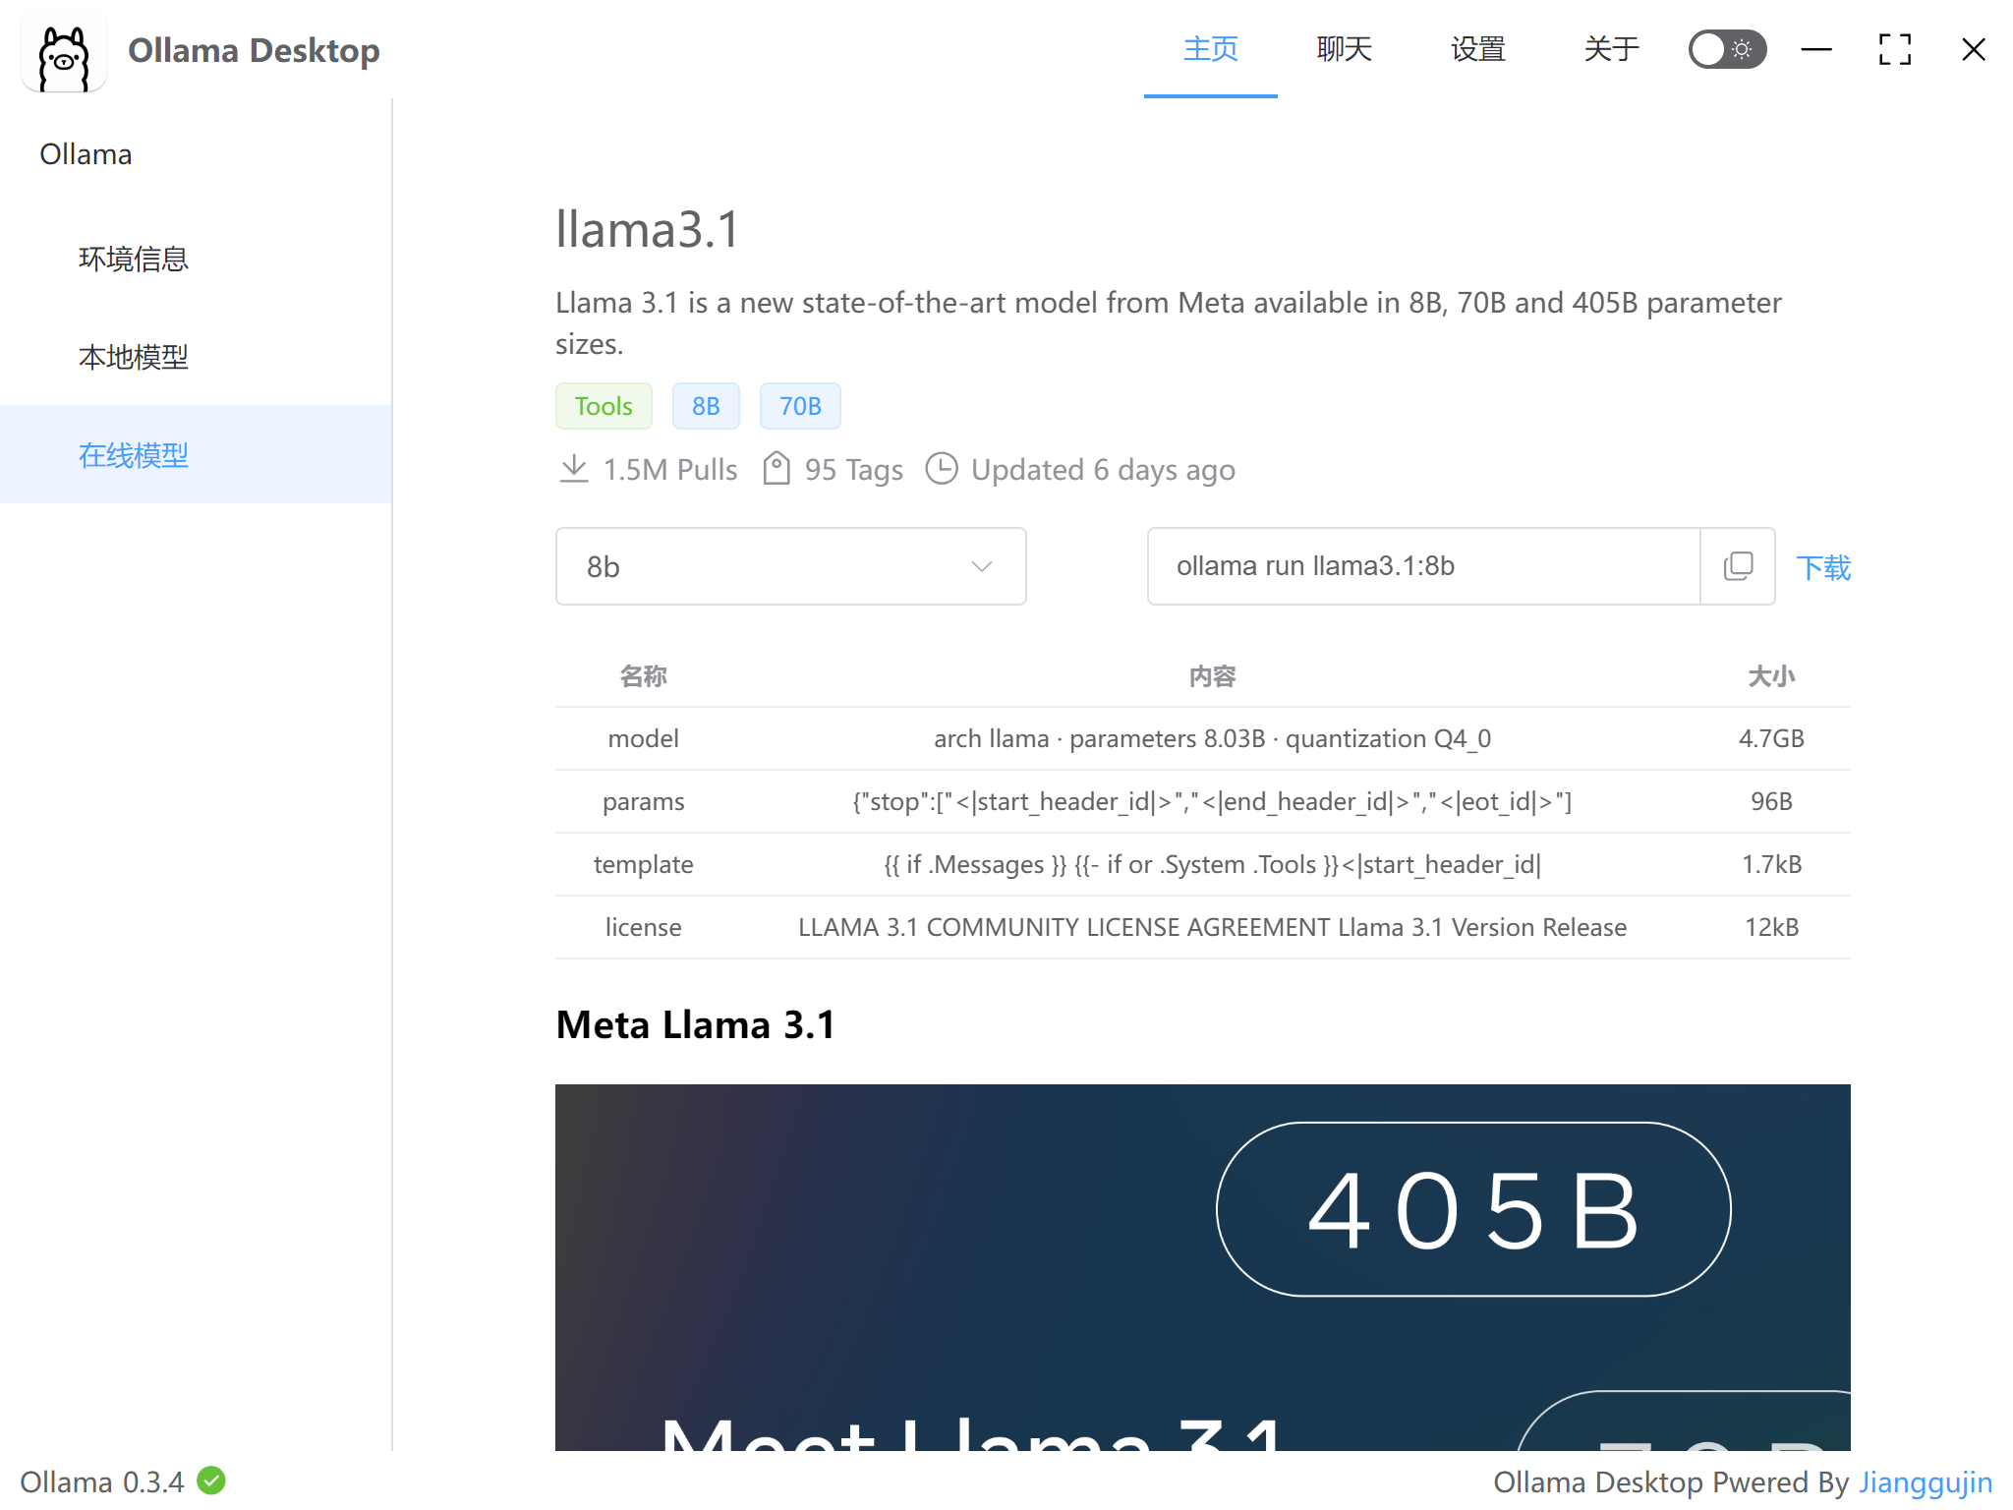Minimize the Ollama Desktop window
Viewport: 2013px width, 1510px height.
[x=1815, y=49]
